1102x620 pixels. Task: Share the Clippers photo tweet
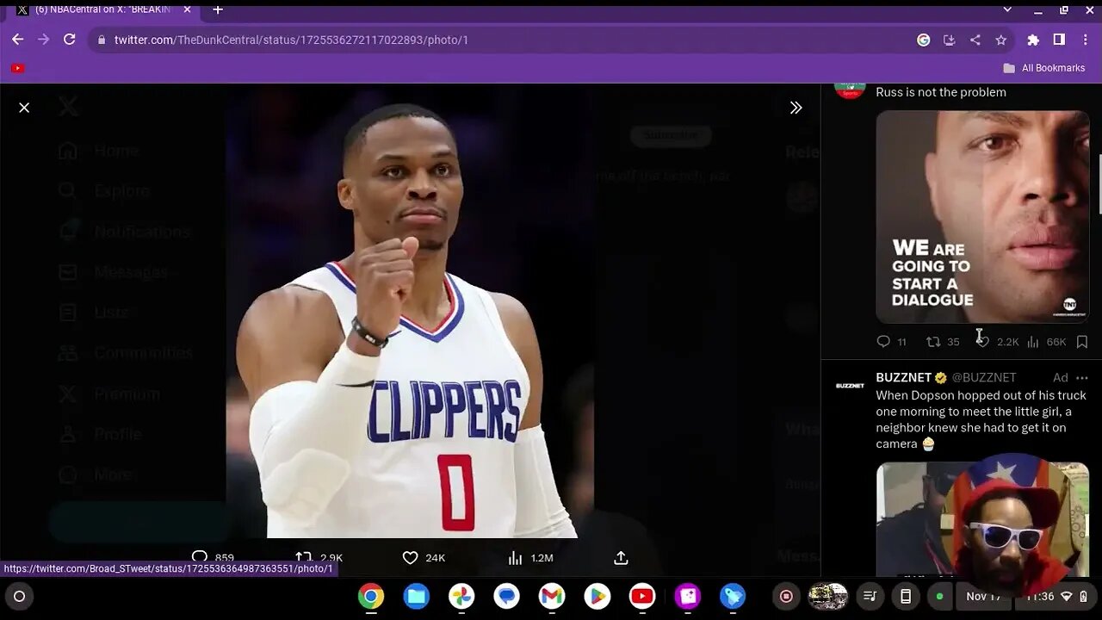pyautogui.click(x=621, y=558)
